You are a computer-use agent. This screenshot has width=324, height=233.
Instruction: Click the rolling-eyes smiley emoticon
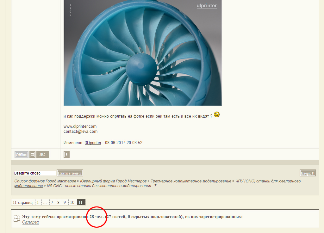click(217, 114)
